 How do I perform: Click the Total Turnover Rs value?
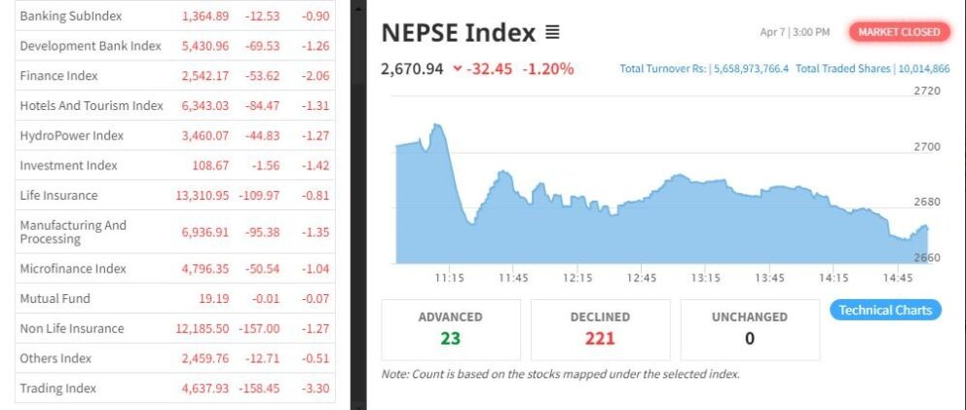[751, 68]
